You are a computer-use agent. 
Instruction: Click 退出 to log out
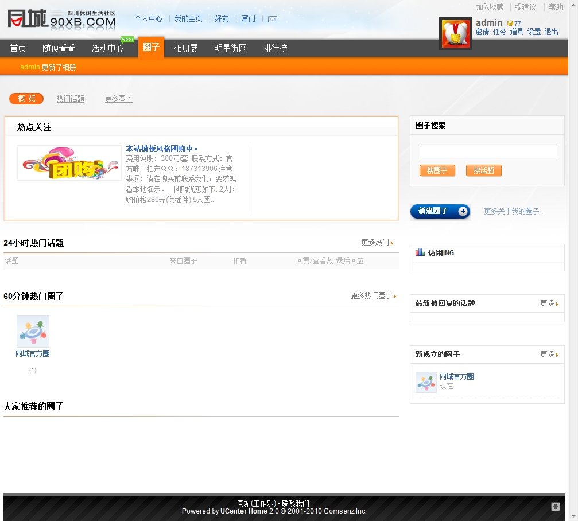point(551,32)
